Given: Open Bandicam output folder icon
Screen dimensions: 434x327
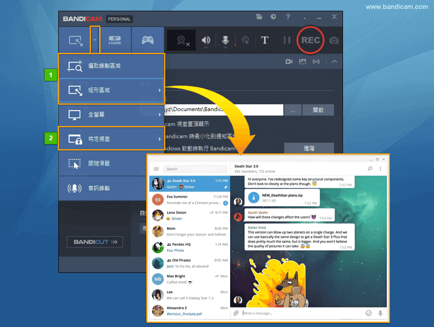Looking at the screenshot, I should click(x=259, y=17).
